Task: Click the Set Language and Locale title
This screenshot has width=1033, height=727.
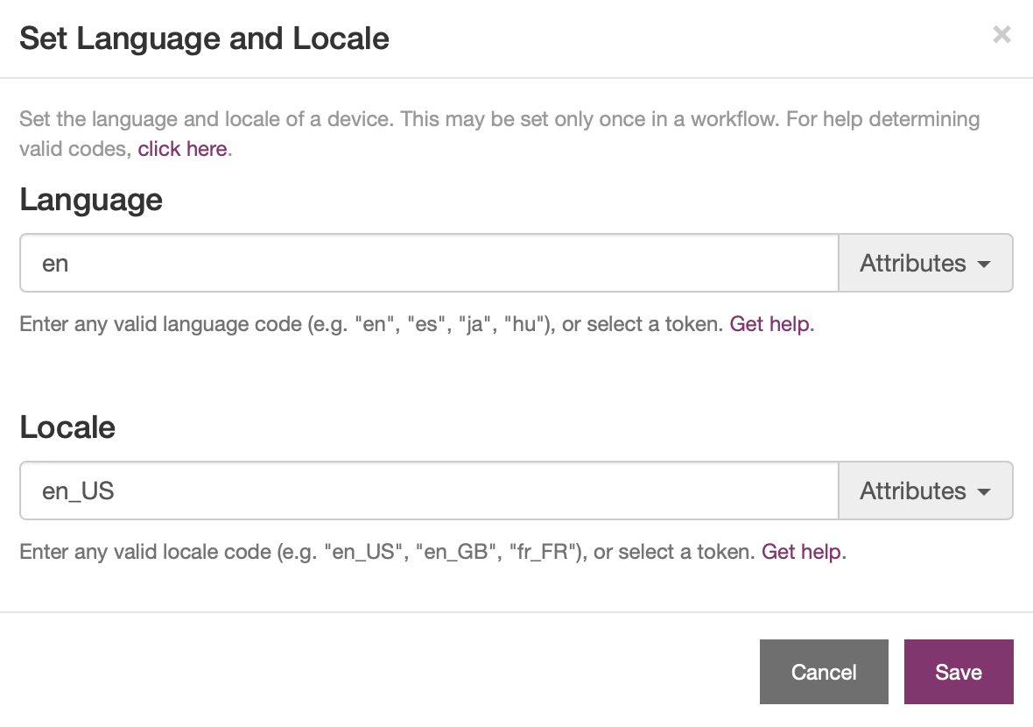Action: pos(203,39)
